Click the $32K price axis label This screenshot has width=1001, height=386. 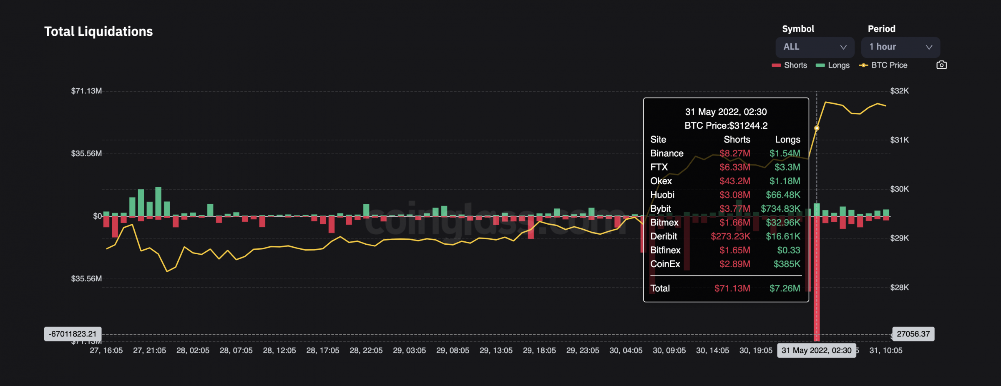[899, 91]
